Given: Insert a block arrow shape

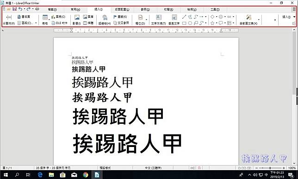Looking at the screenshot, I should tap(229, 17).
